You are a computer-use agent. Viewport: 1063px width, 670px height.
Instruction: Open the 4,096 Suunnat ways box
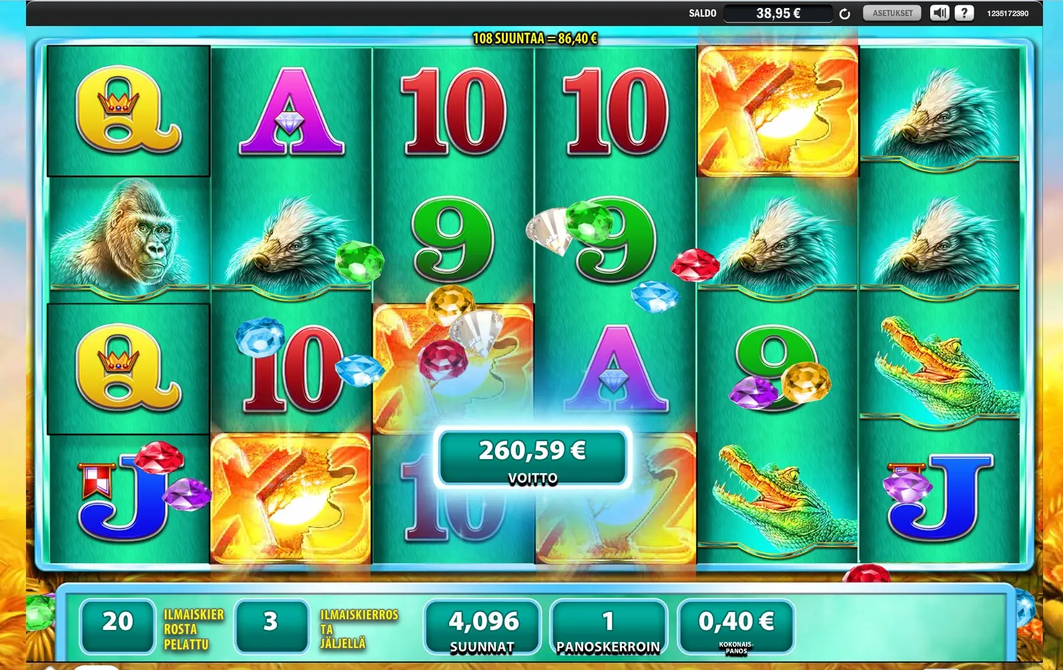click(482, 627)
